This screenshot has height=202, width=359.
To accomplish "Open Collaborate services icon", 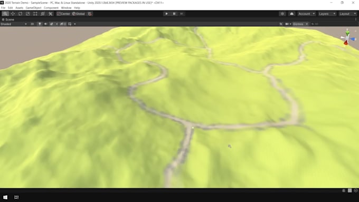I will tap(282, 14).
